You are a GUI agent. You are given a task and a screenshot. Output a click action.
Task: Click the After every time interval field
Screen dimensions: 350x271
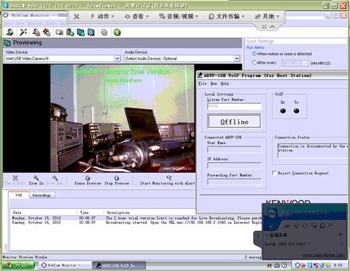[x=295, y=63]
